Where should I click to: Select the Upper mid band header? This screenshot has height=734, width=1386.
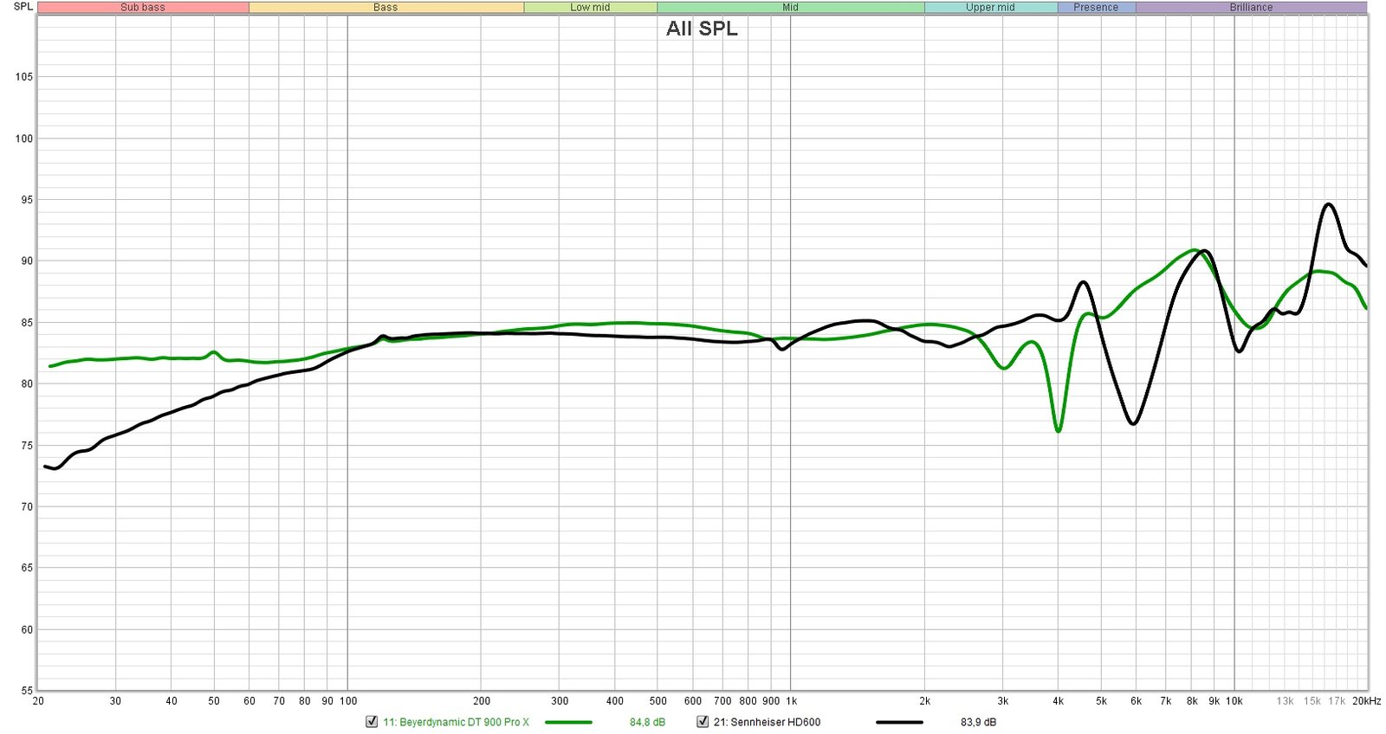coord(990,7)
